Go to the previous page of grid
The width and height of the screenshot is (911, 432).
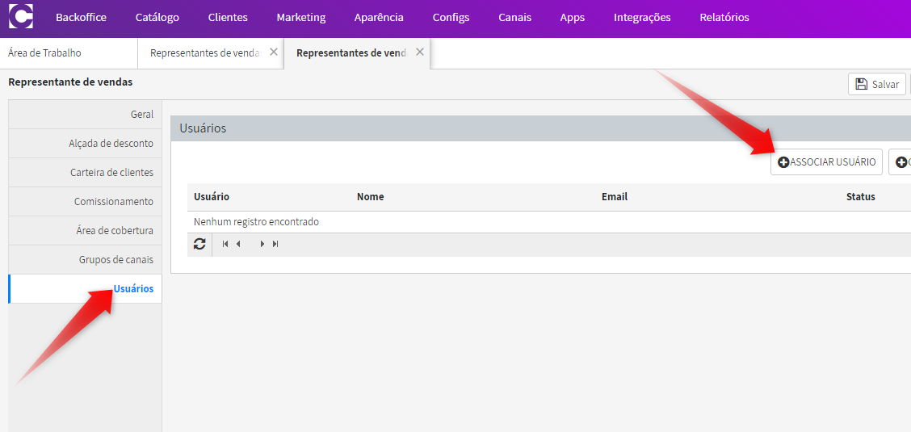238,244
